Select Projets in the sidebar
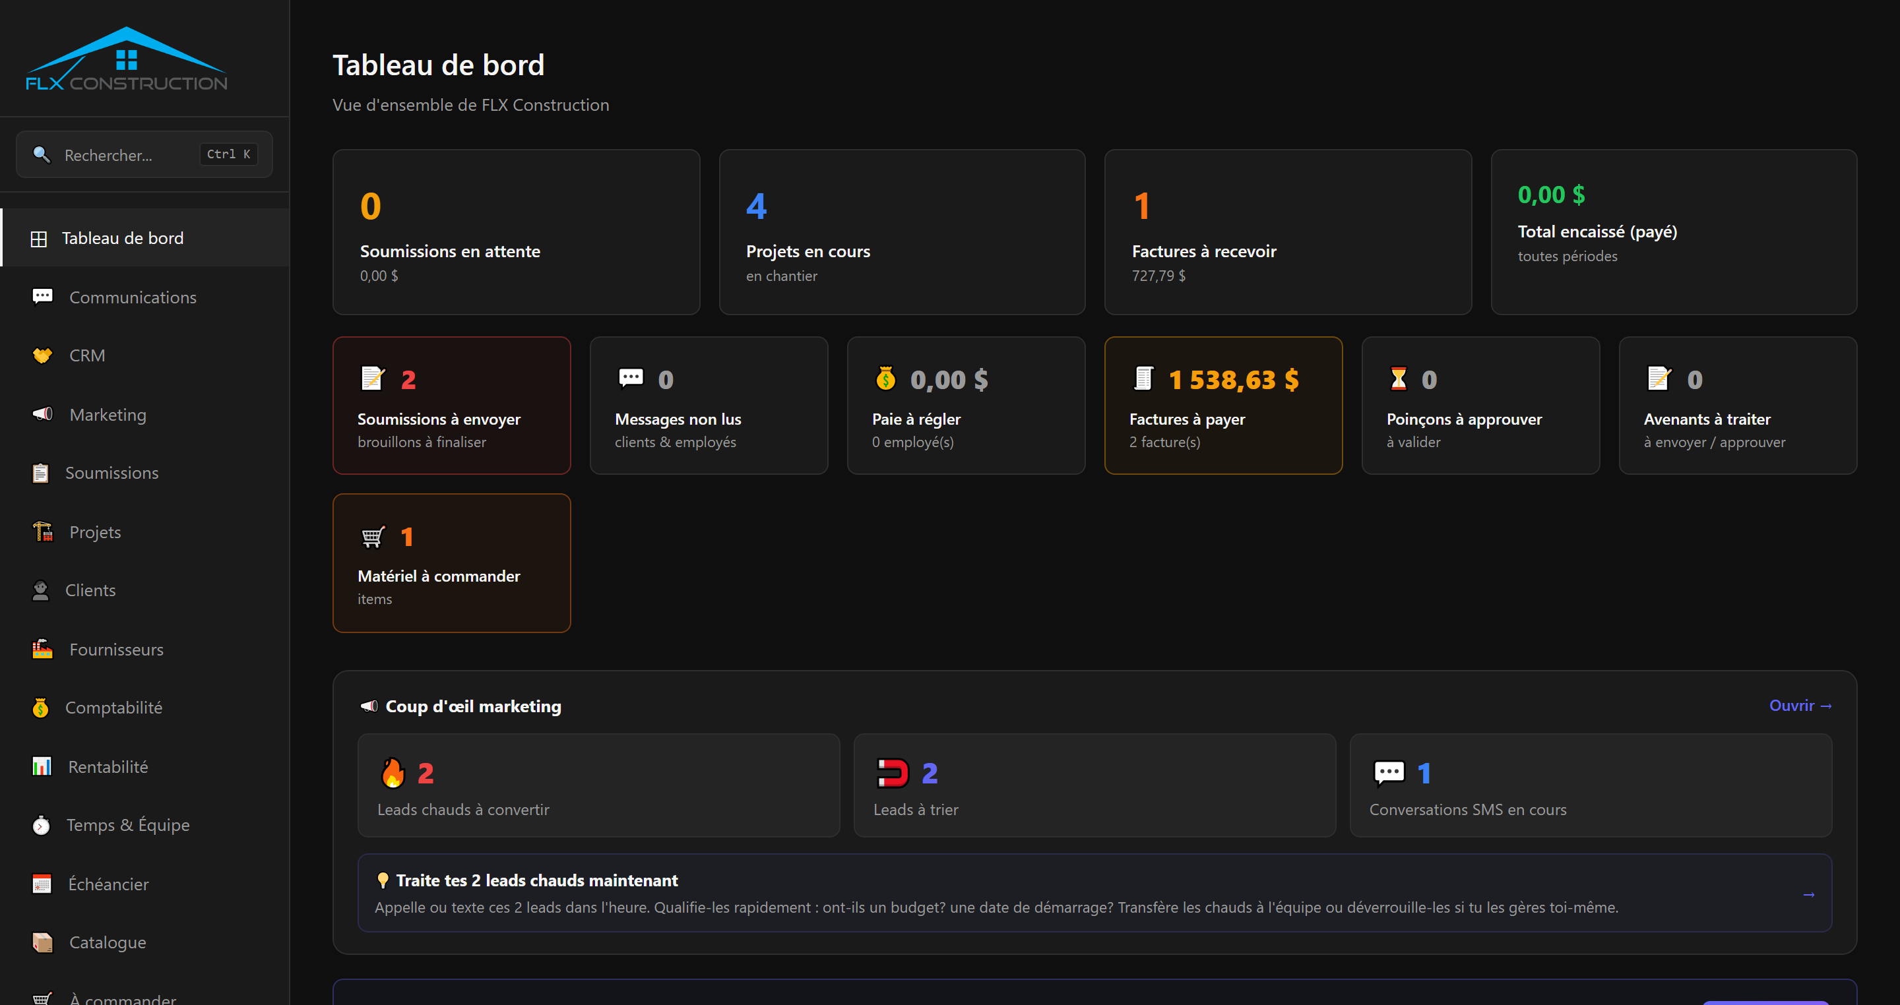The width and height of the screenshot is (1900, 1005). pyautogui.click(x=145, y=532)
